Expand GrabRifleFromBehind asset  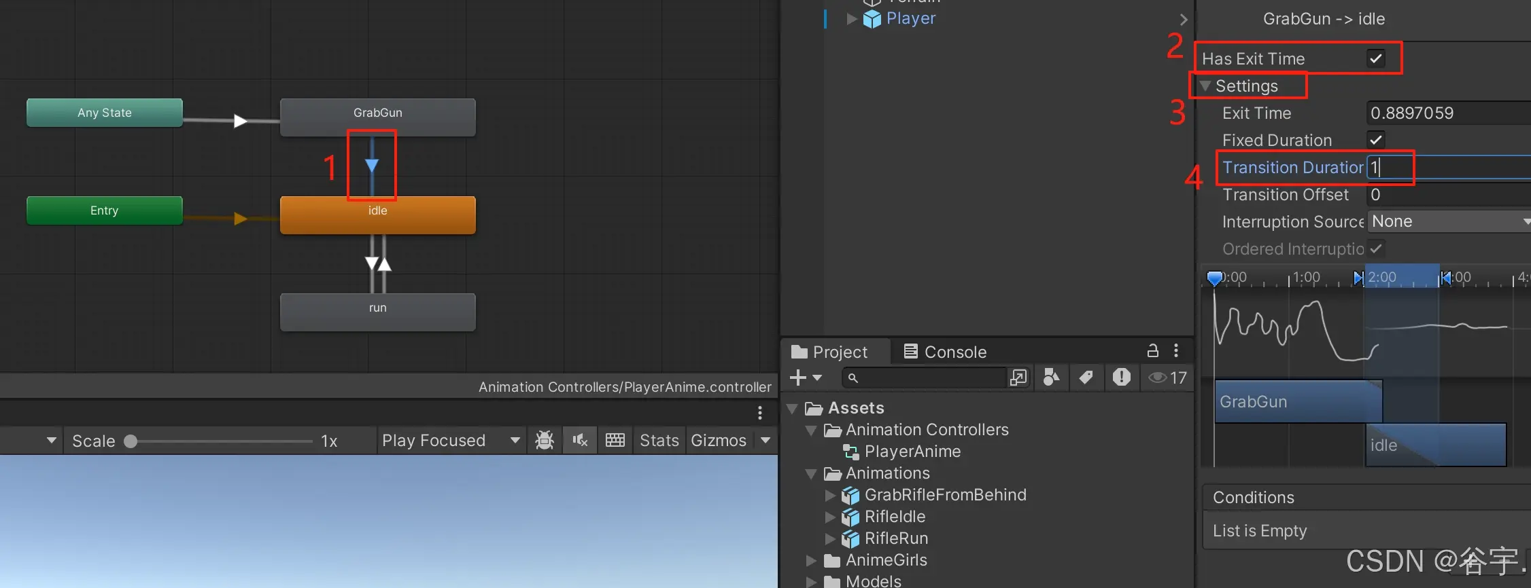[x=830, y=496]
